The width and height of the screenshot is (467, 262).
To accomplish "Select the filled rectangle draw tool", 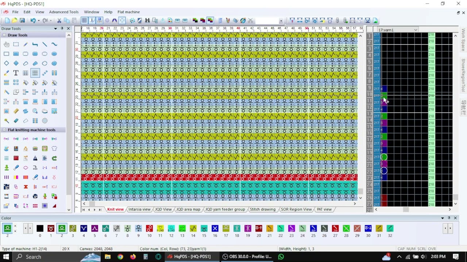I will [x=16, y=54].
